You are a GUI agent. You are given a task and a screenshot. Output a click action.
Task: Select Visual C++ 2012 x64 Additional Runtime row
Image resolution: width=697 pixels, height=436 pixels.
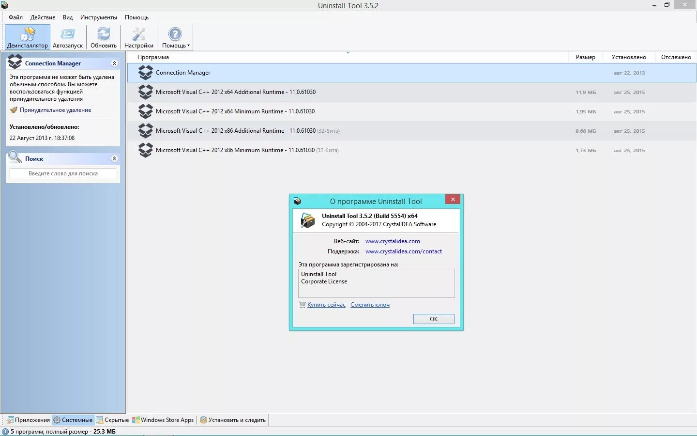tap(412, 92)
